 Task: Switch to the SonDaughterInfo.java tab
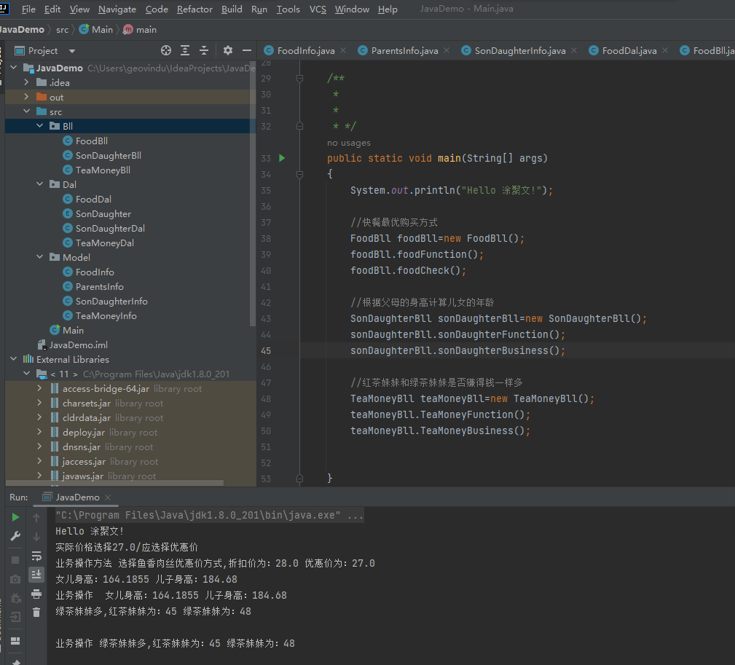pos(519,50)
